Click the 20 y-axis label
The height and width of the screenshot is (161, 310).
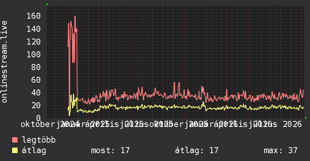click(36, 105)
